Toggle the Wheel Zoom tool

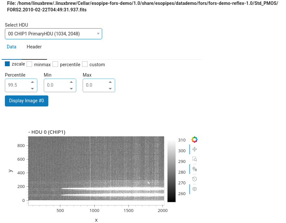click(x=195, y=169)
